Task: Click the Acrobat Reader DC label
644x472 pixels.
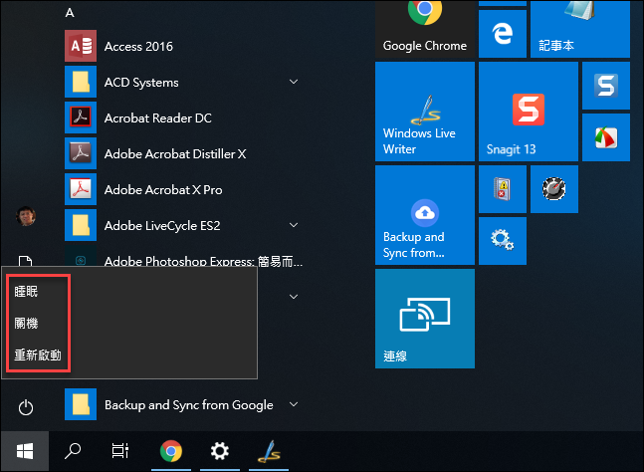Action: pos(158,118)
